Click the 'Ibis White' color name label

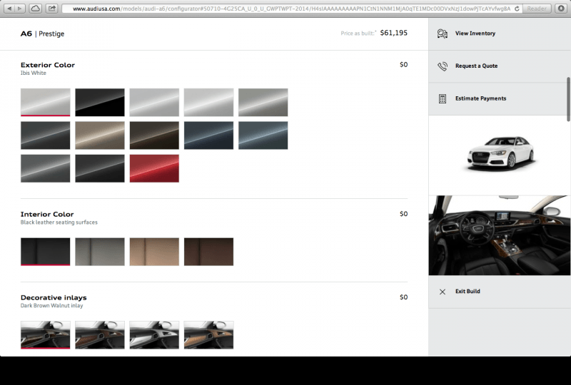tap(33, 73)
